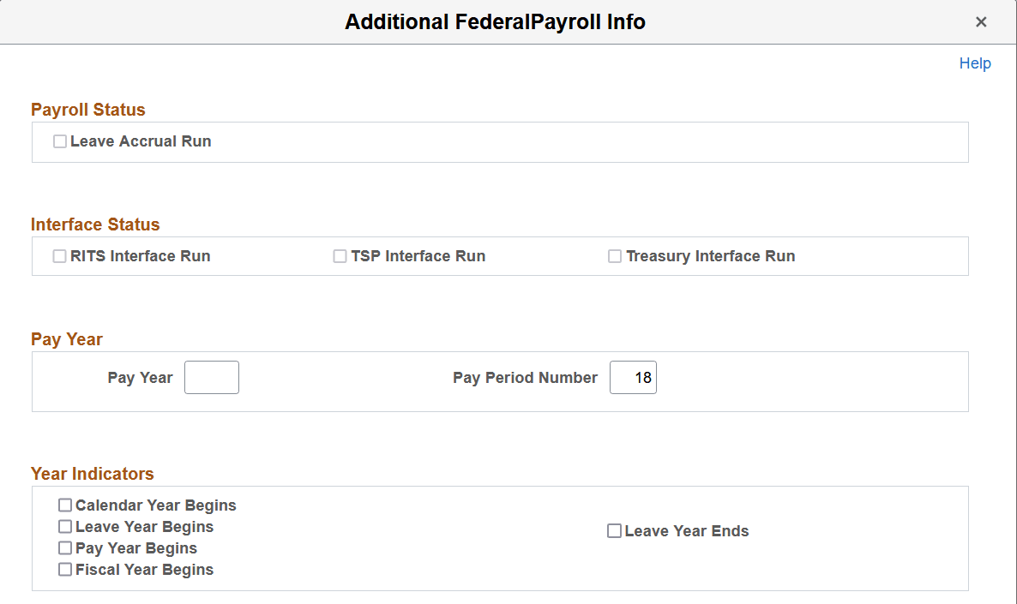Click the Interface Status section heading
The height and width of the screenshot is (604, 1017).
click(x=95, y=224)
